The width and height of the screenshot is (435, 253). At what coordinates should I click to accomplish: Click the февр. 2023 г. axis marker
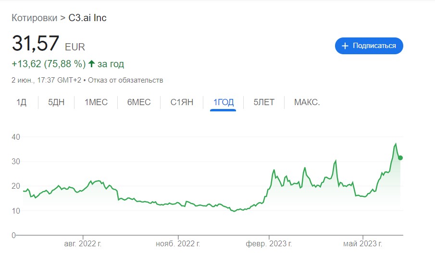tap(269, 243)
